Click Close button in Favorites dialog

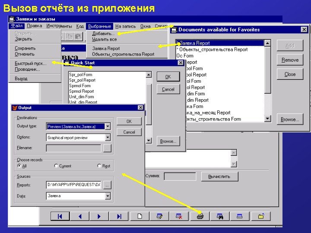click(x=290, y=74)
